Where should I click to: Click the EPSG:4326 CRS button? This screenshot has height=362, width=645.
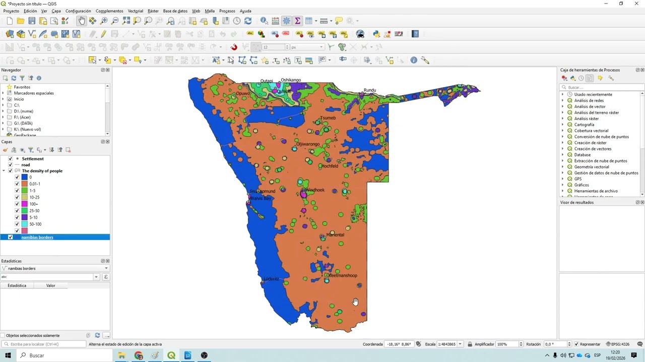(618, 344)
